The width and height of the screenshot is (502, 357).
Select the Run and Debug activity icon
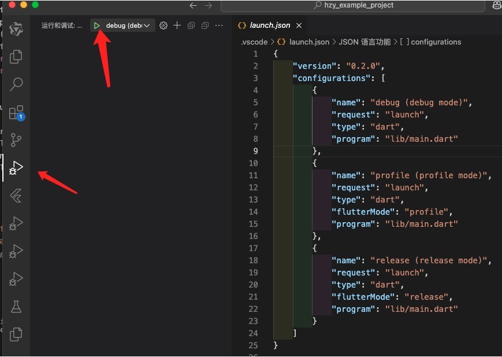click(x=16, y=168)
